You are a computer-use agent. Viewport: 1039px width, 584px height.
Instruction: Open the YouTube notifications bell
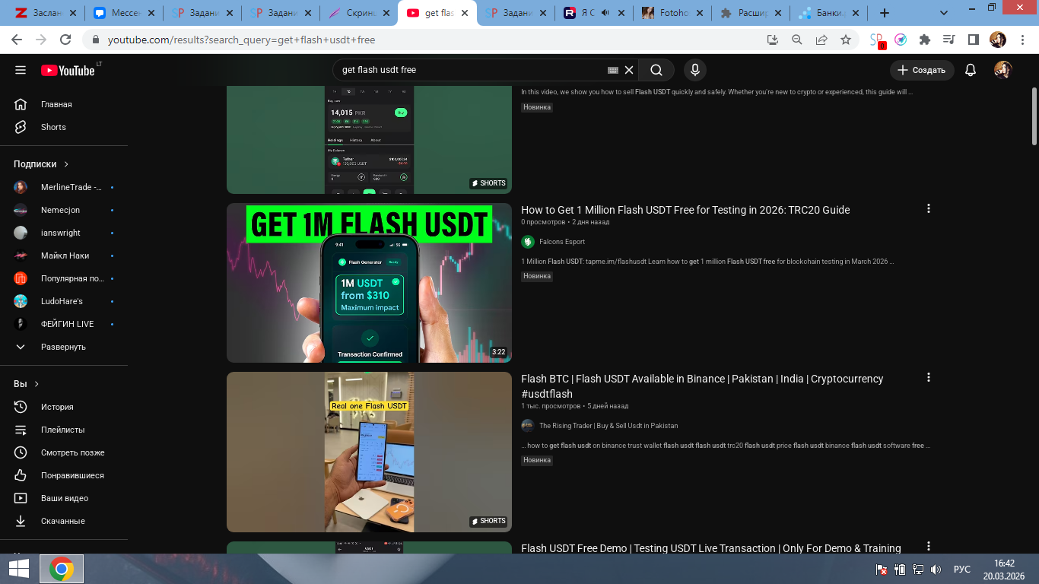tap(971, 70)
